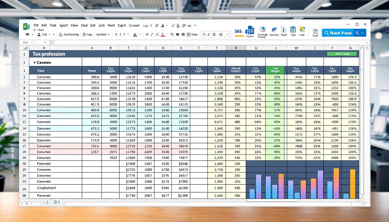Select the cell containing -051
This screenshot has height=222, width=389.
click(x=333, y=129)
